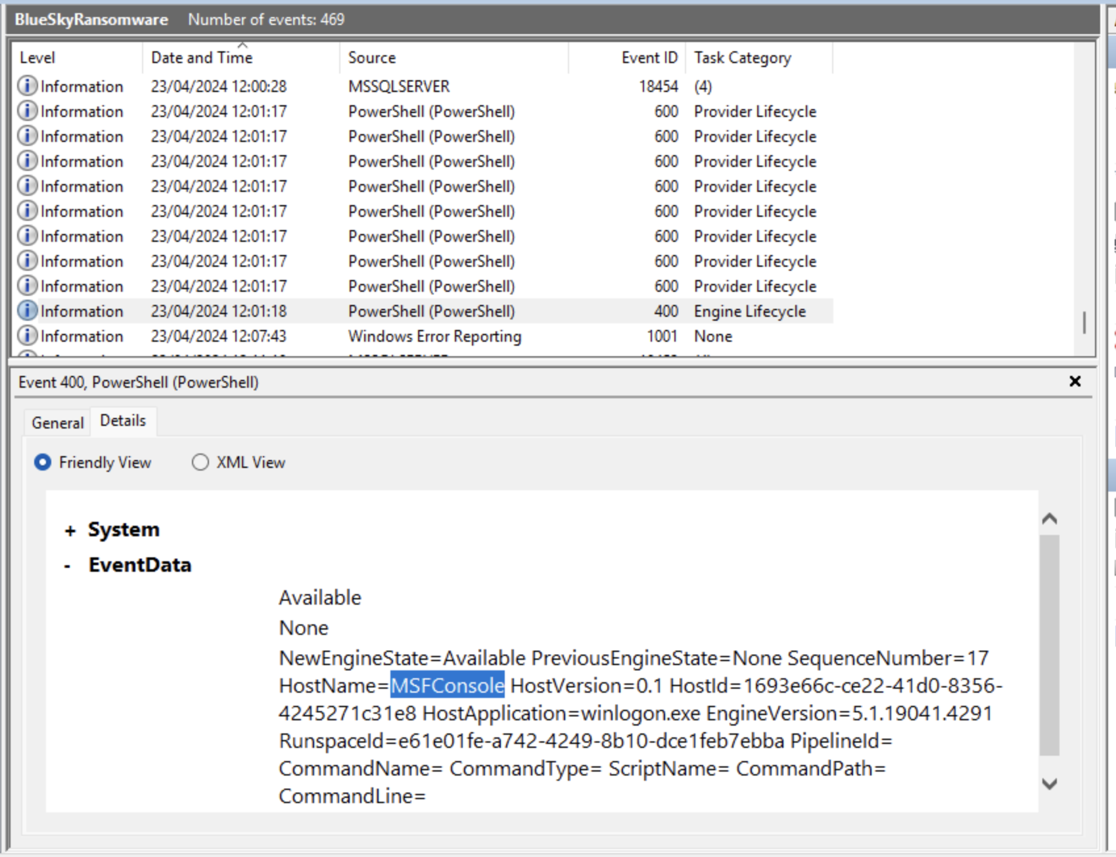Click HostApplication=winlogon.exe text
This screenshot has height=857, width=1116.
point(561,713)
